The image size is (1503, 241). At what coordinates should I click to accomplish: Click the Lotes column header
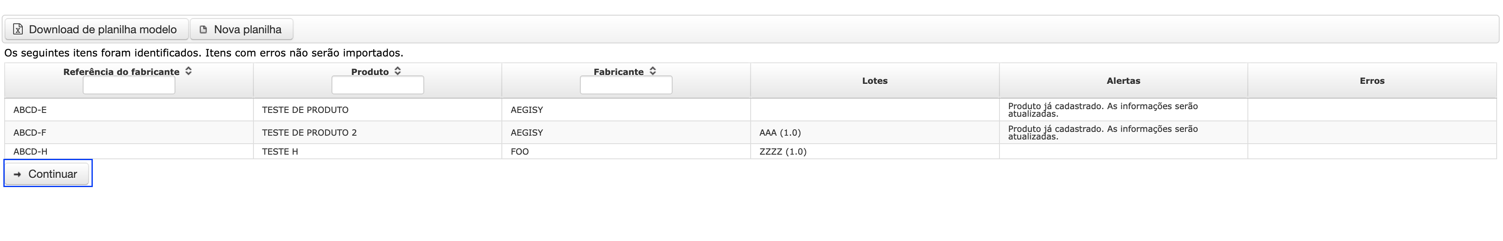[x=875, y=80]
